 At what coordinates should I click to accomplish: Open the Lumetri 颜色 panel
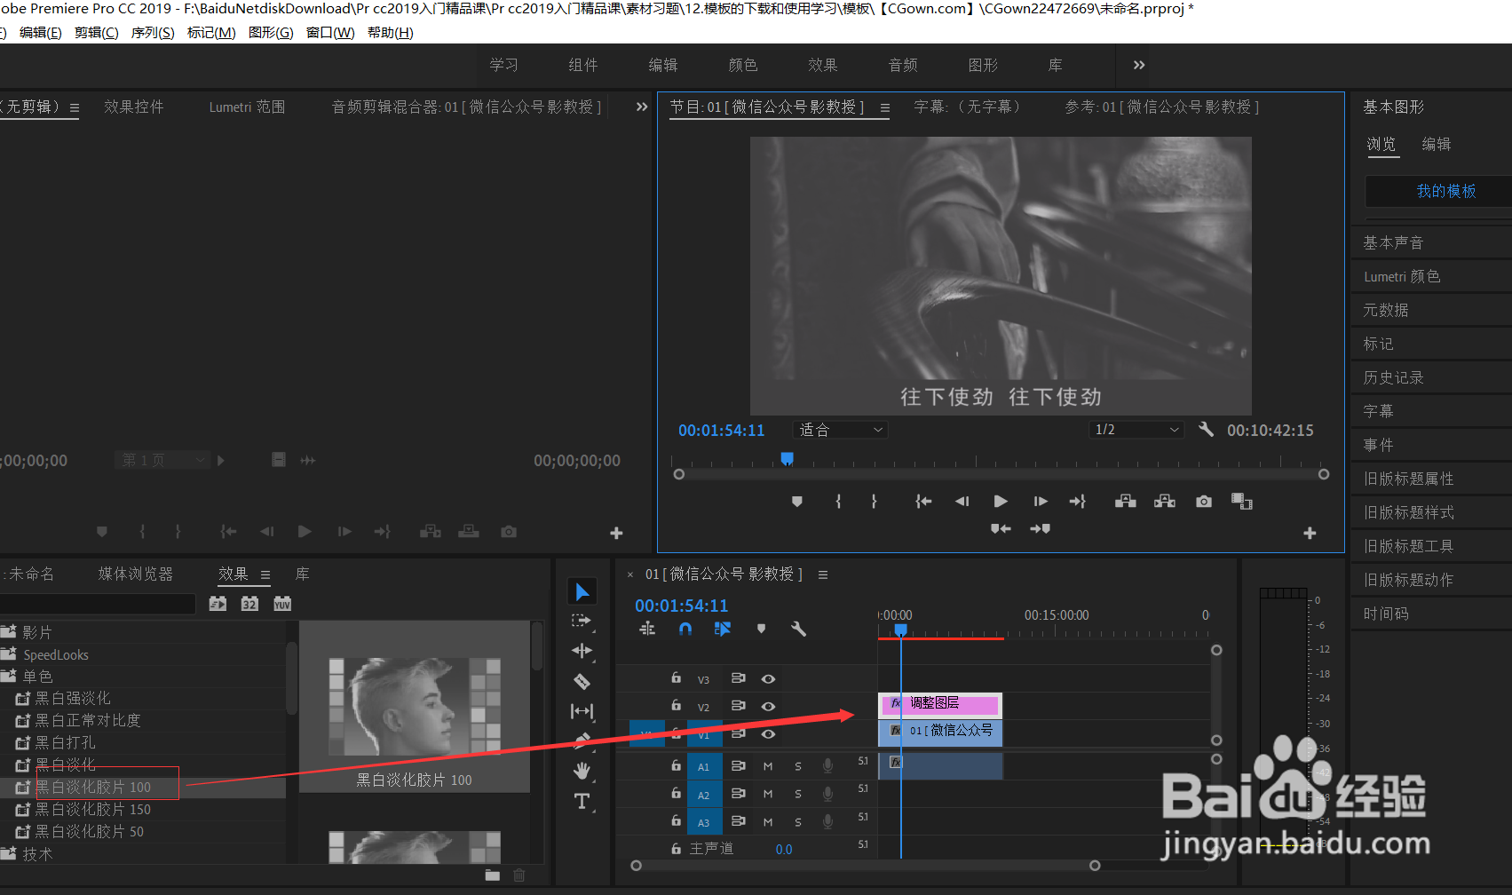point(1402,276)
